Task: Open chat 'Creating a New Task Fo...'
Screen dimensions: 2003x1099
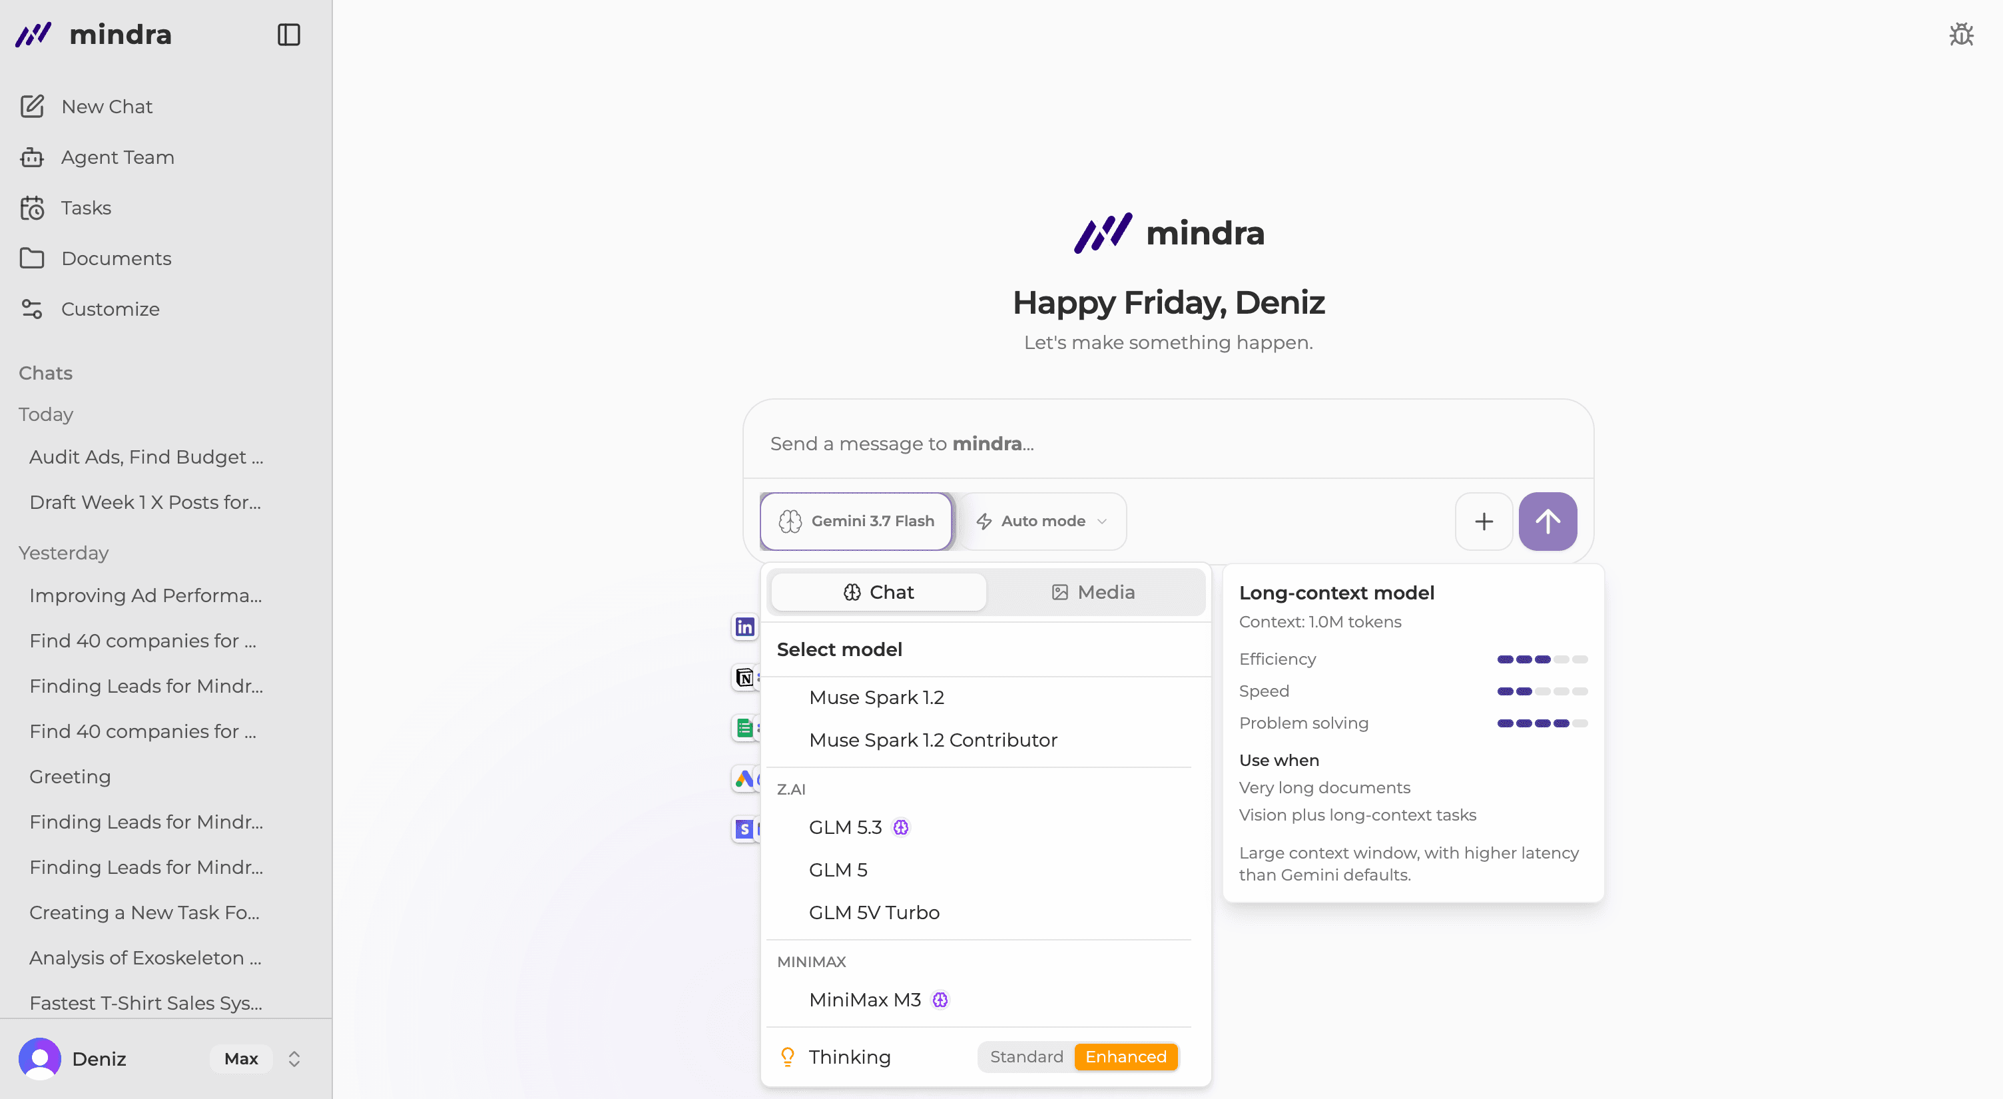Action: tap(144, 913)
